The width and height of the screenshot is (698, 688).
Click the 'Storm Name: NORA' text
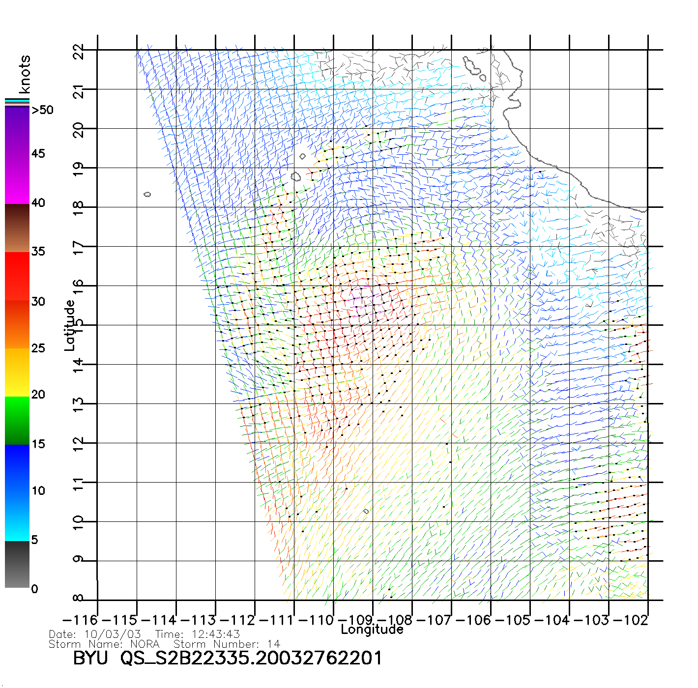point(104,644)
